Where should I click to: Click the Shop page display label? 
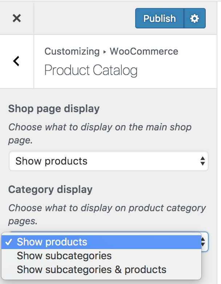pyautogui.click(x=54, y=109)
